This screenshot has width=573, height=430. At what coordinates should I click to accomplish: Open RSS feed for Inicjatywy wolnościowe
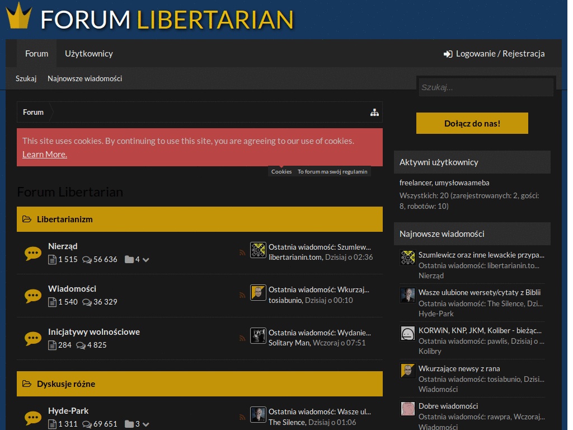[x=242, y=338]
